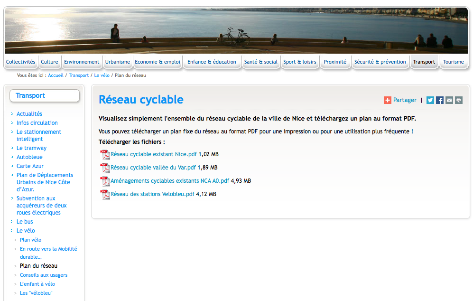Click PDF icon beside Réseau des stations Velobleu
Screen dimensions: 473x301
click(105, 194)
